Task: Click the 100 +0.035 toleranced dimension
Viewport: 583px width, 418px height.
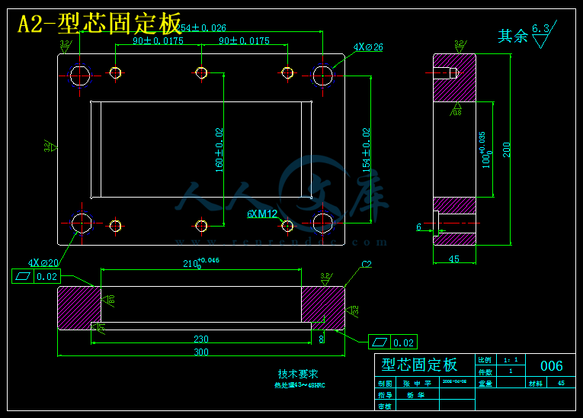Action: click(486, 150)
